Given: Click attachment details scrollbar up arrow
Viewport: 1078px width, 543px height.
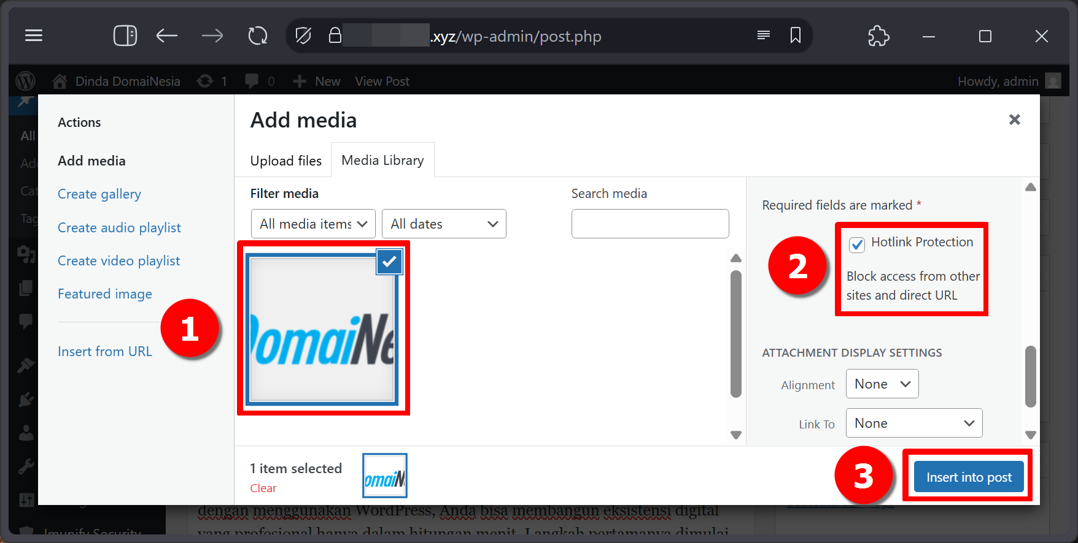Looking at the screenshot, I should point(1031,187).
